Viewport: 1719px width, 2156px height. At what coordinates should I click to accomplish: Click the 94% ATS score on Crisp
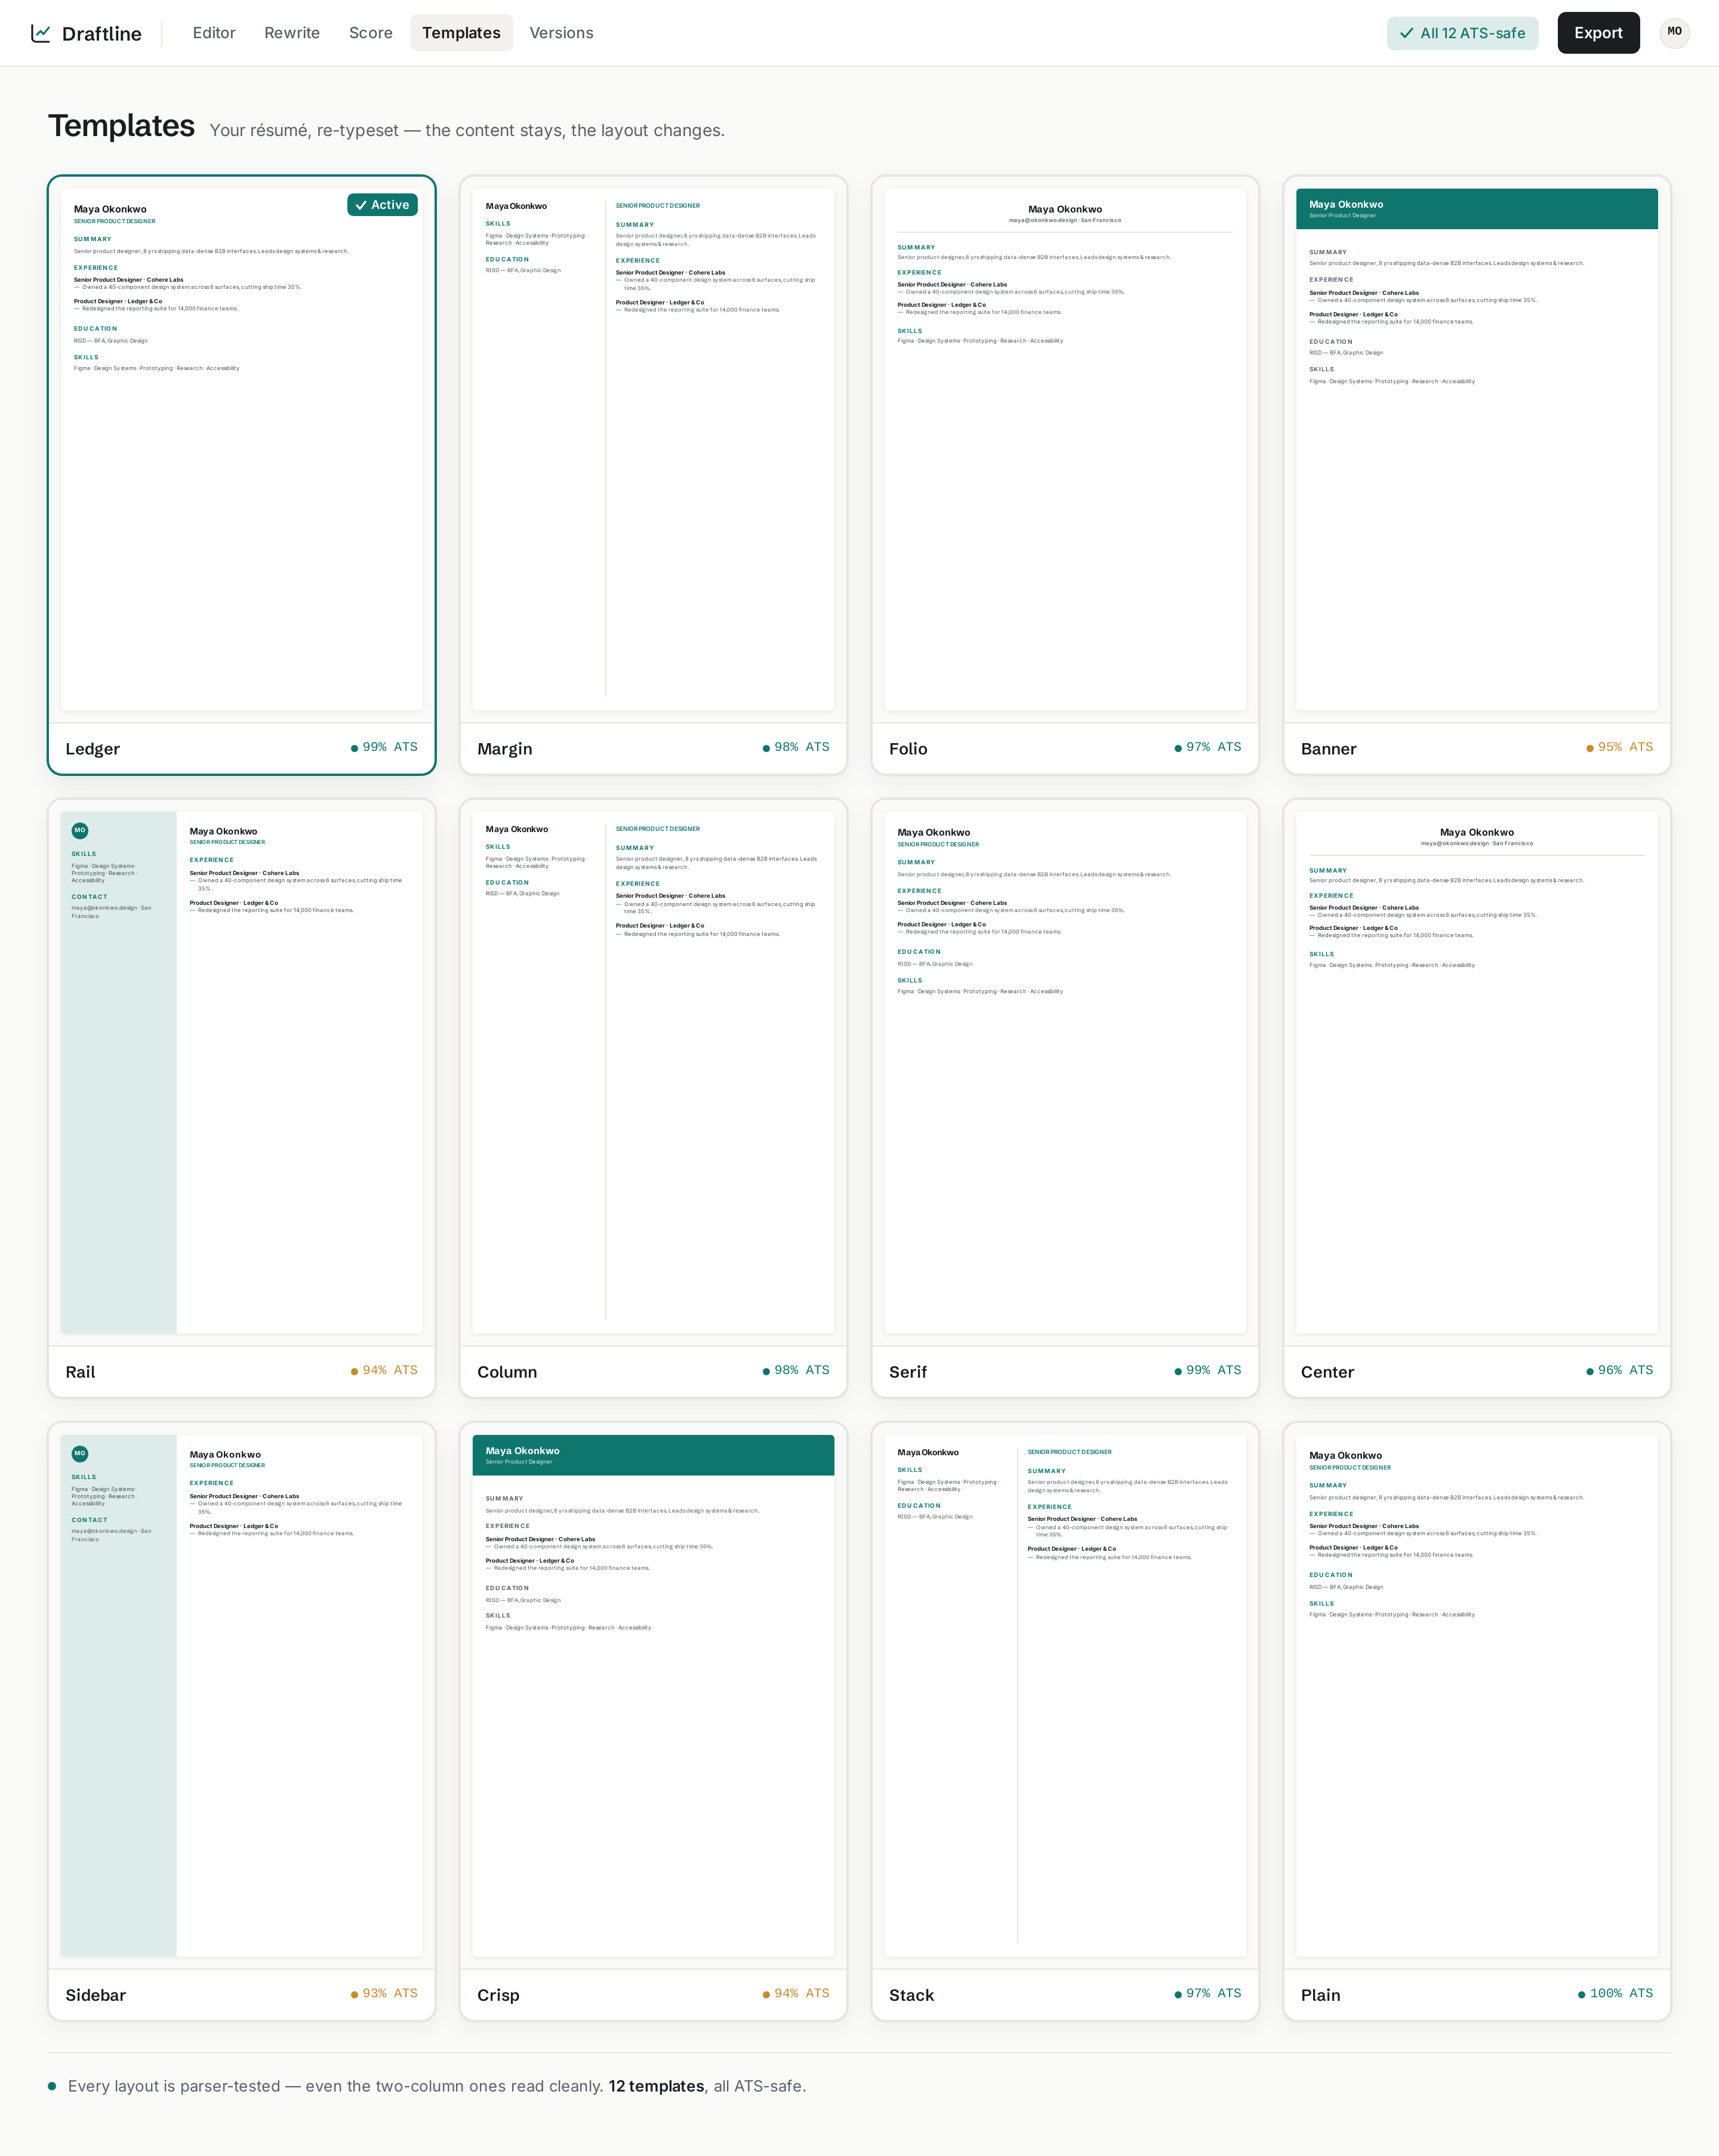(x=796, y=1993)
